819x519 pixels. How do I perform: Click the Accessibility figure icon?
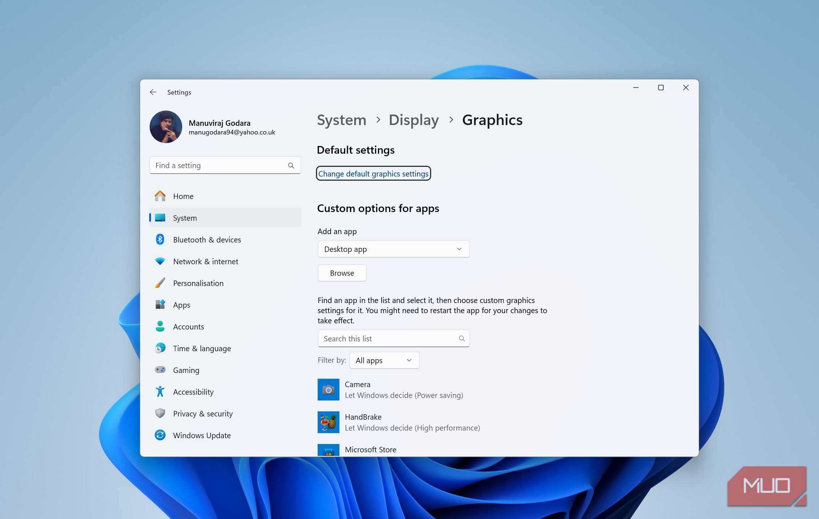tap(160, 392)
